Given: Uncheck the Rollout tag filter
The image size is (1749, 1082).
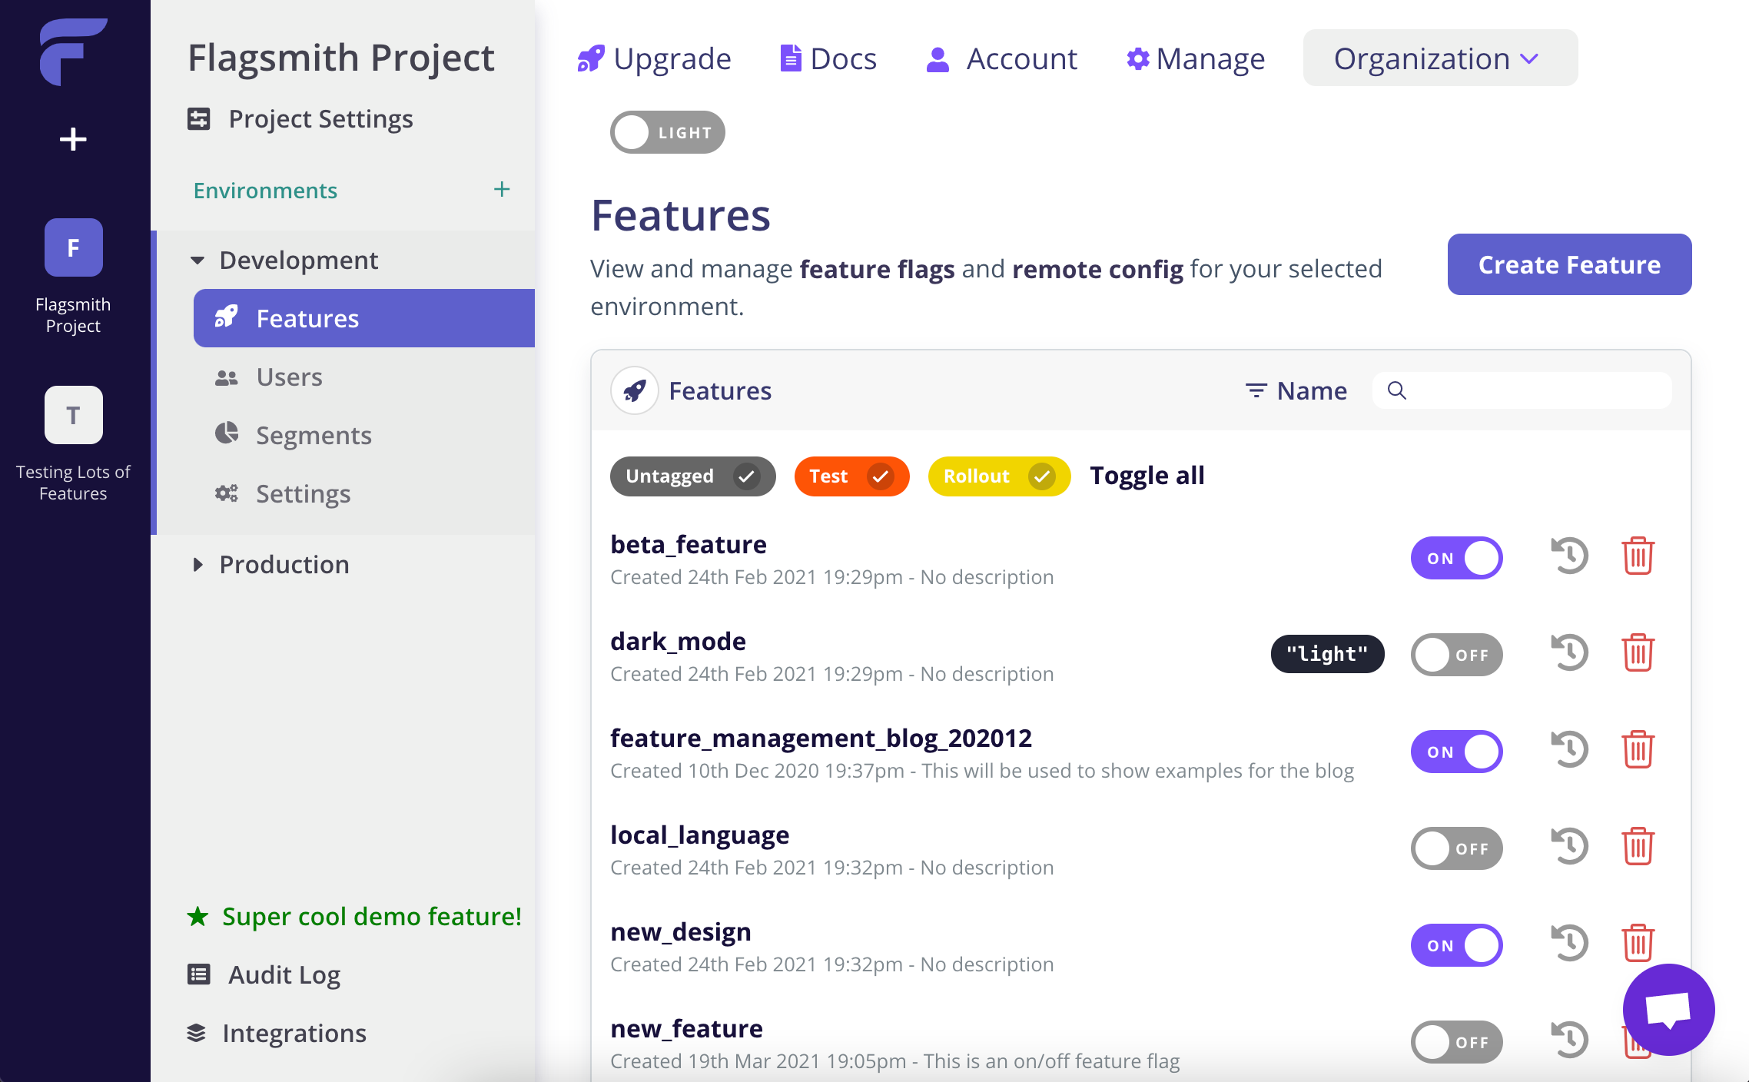Looking at the screenshot, I should point(999,476).
